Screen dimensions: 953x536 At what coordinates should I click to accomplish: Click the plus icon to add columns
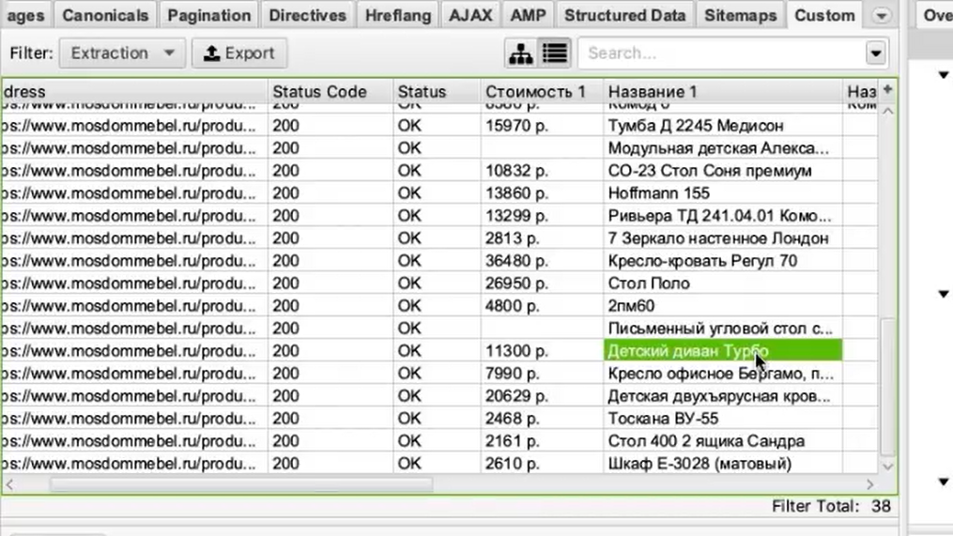tap(887, 90)
